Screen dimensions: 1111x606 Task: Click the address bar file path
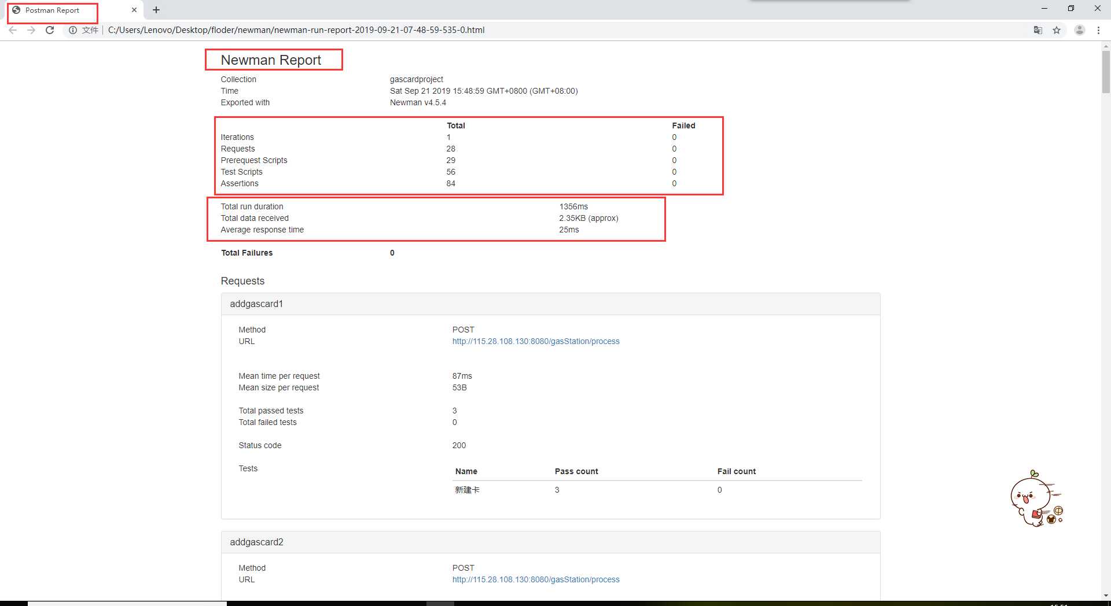click(296, 30)
